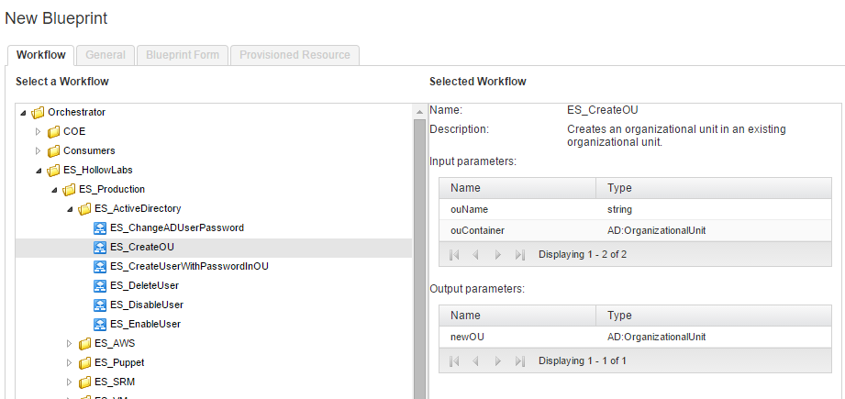Click the ES_ActiveDirectory folder icon
The width and height of the screenshot is (845, 399).
[84, 208]
